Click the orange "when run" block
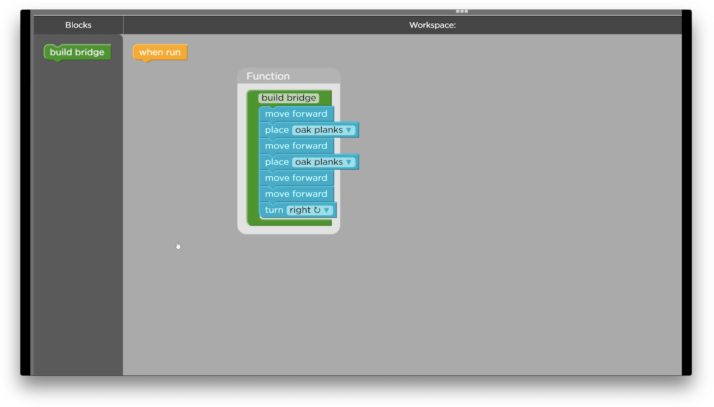This screenshot has width=714, height=407. 160,52
